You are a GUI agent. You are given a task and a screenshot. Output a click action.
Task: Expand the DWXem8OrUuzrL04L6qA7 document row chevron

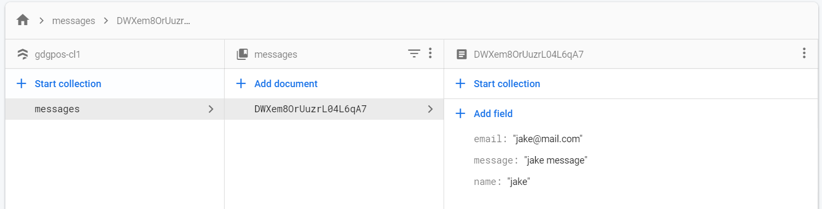click(430, 109)
